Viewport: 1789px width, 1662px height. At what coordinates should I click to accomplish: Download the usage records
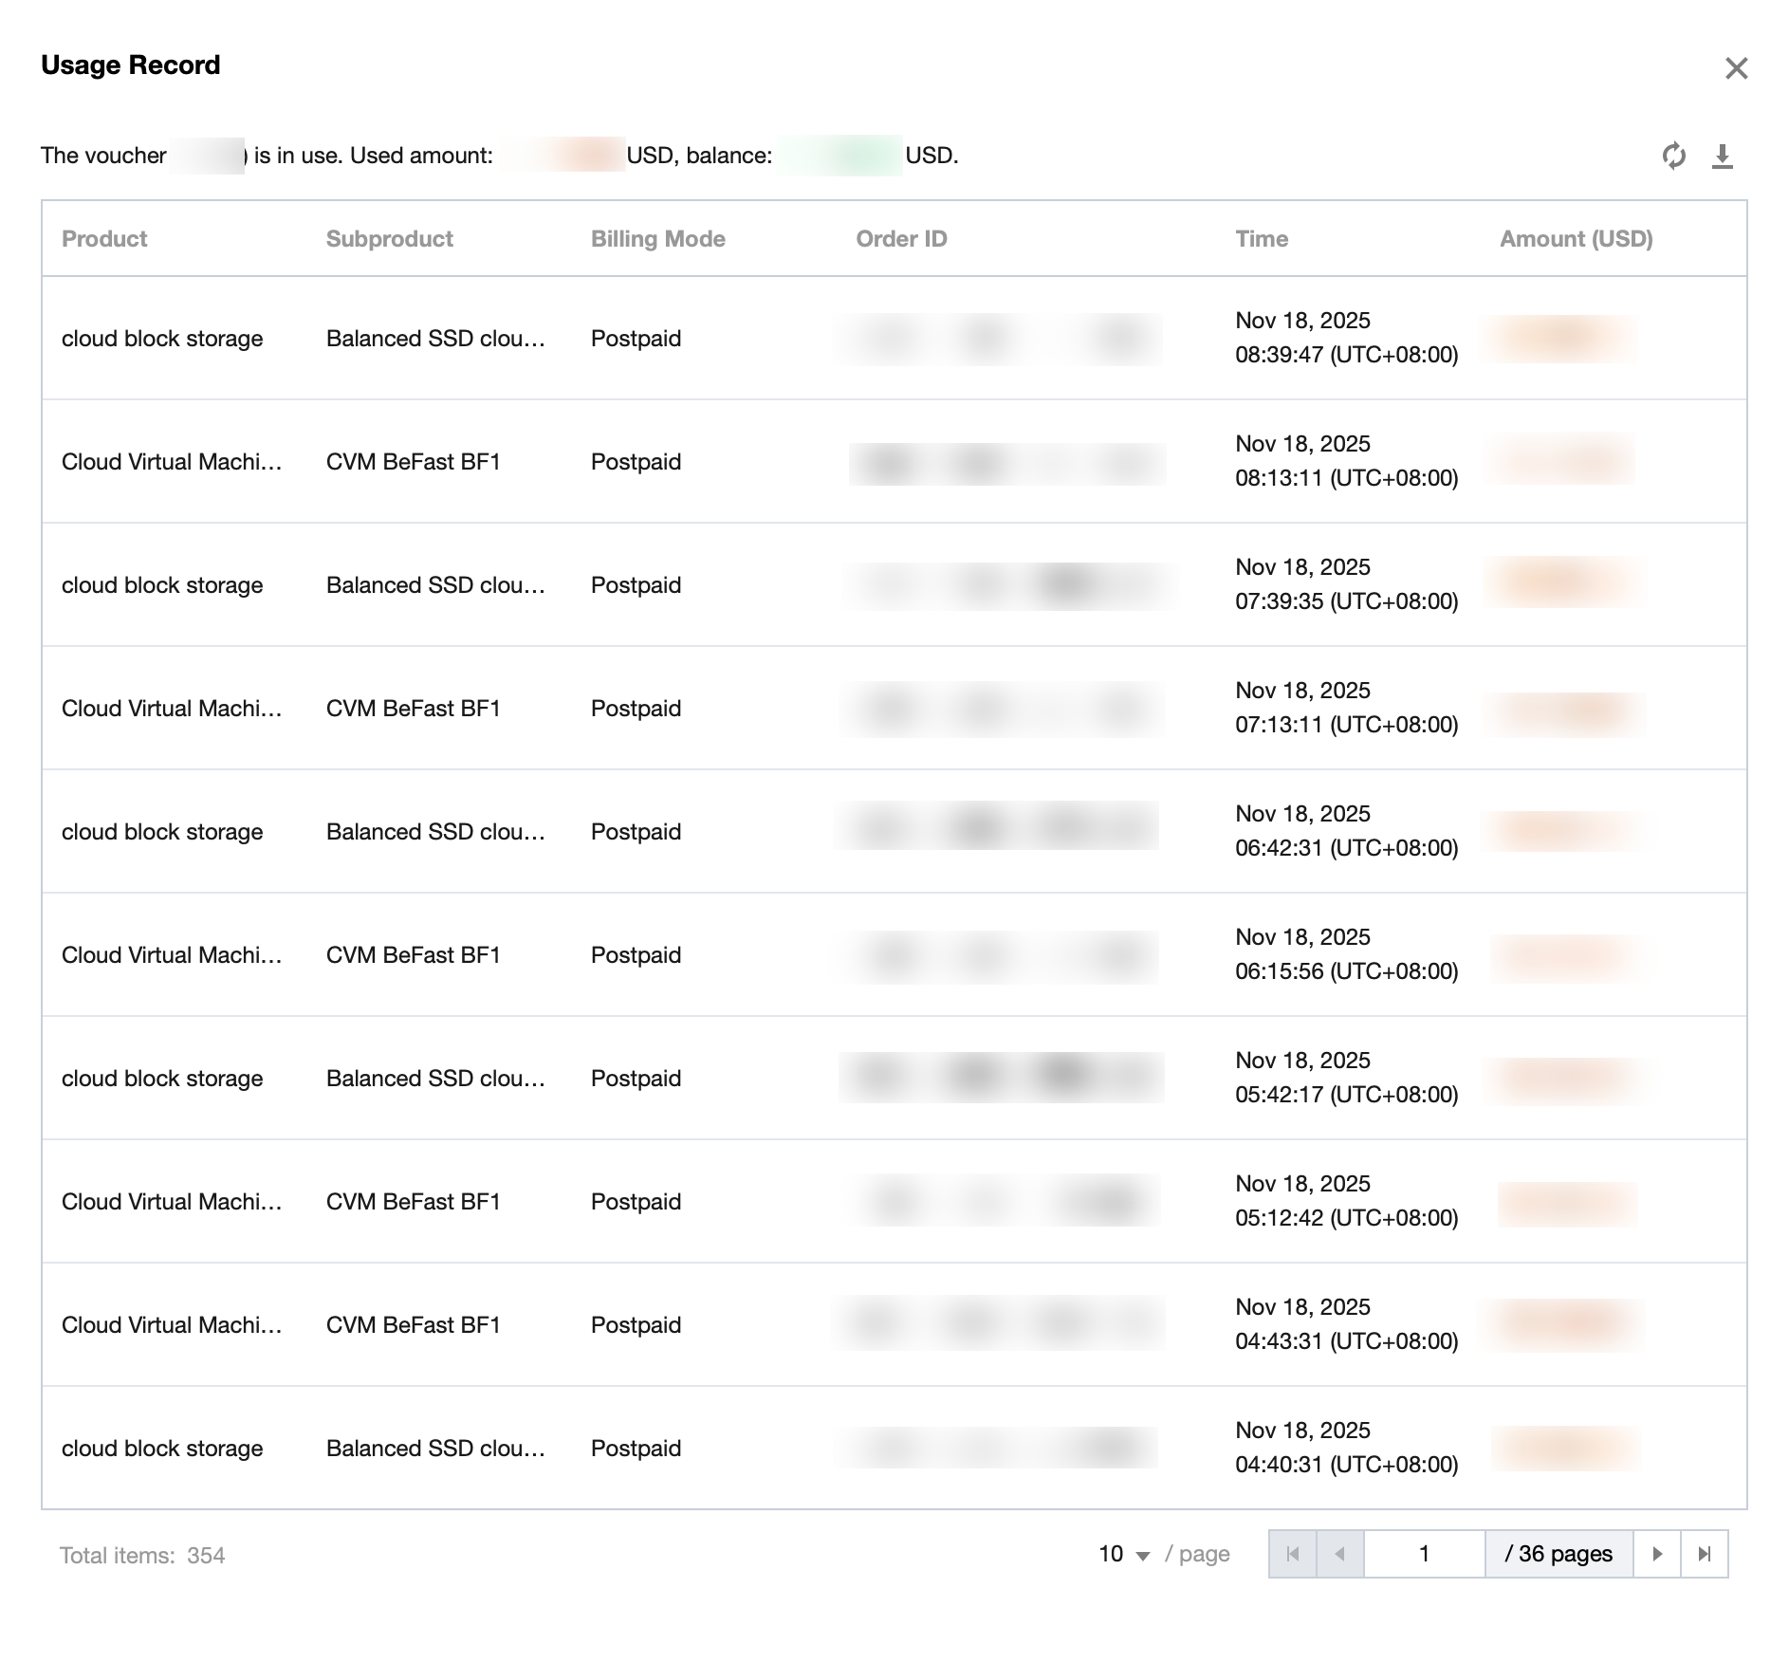point(1723,156)
